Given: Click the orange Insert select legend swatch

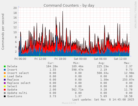Looking at the screenshot, I should 5,73.
